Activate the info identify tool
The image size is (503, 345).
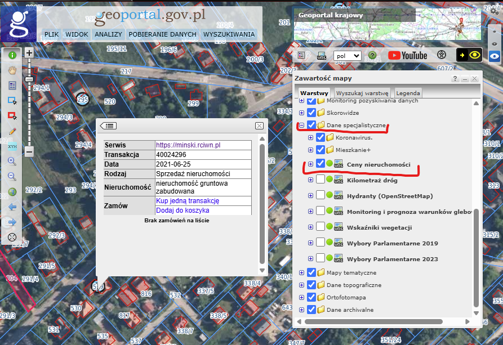(12, 55)
